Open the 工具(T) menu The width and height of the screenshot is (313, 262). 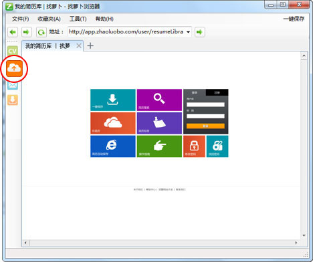[x=78, y=19]
